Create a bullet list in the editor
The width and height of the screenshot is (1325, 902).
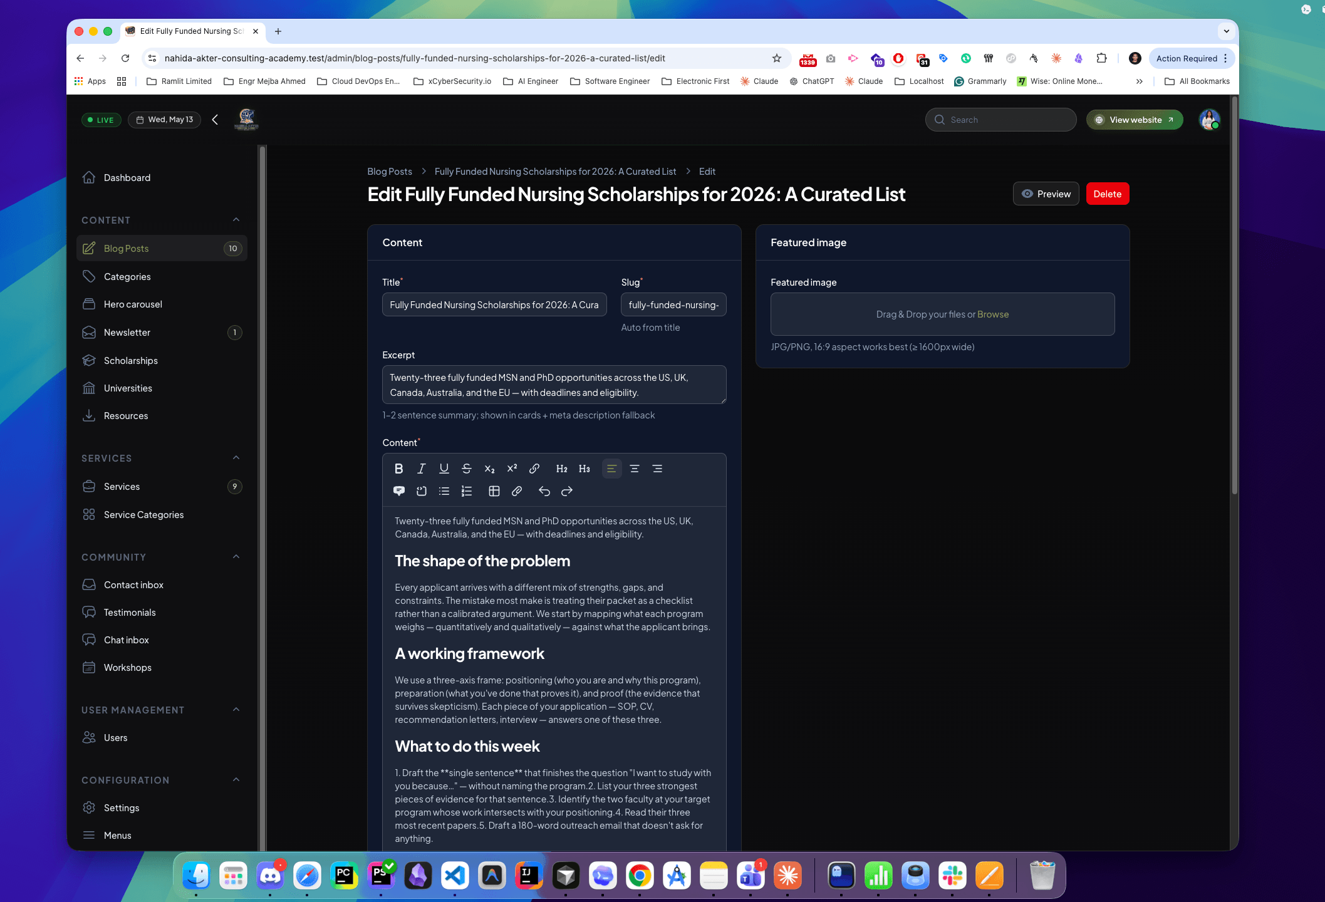tap(444, 491)
